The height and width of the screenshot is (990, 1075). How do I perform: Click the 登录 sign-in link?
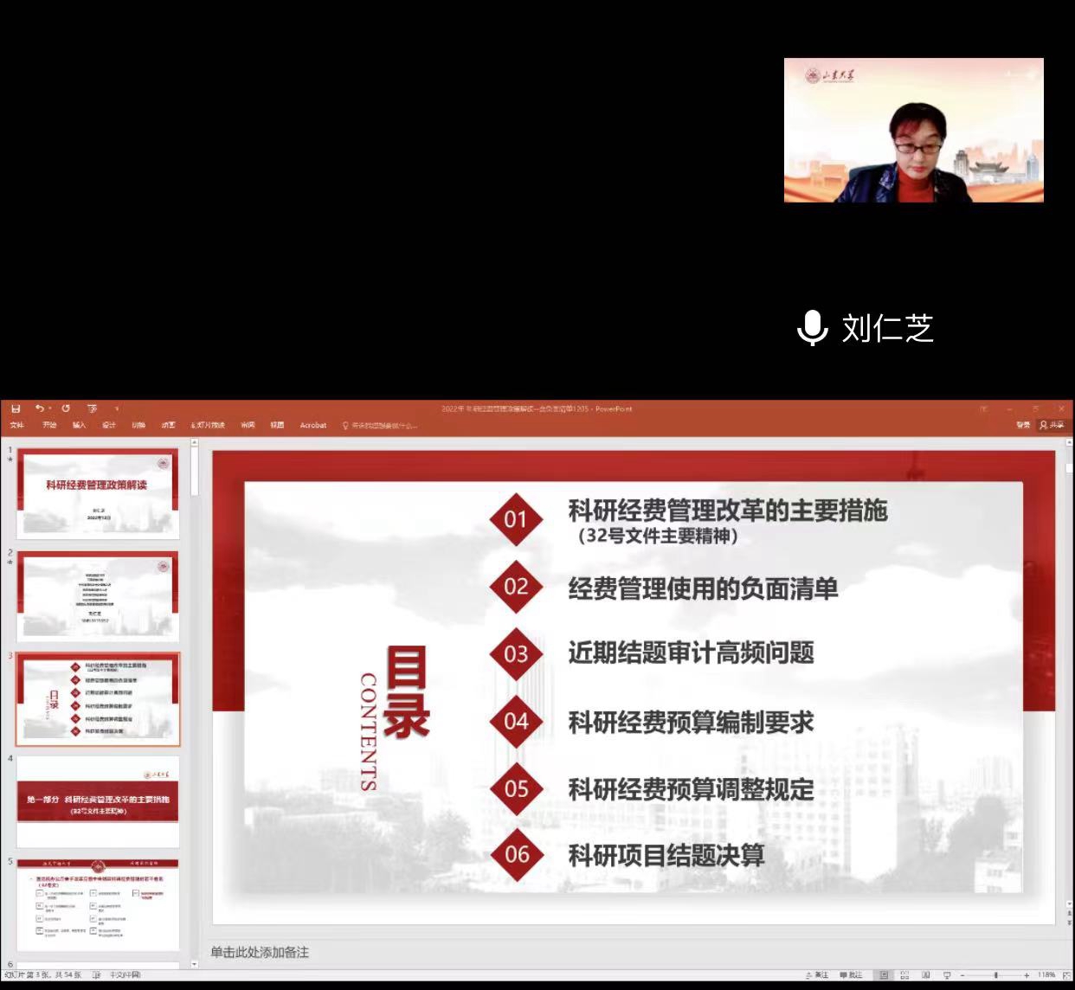click(x=1023, y=425)
